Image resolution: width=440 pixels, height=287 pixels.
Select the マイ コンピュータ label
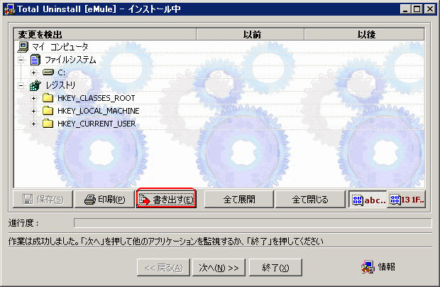pyautogui.click(x=60, y=47)
